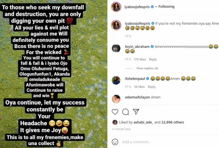
Task: Open the comment bubble icon
Action: tap(125, 112)
